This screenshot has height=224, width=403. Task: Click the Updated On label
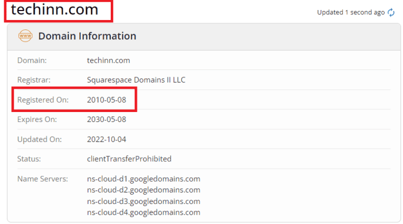39,139
